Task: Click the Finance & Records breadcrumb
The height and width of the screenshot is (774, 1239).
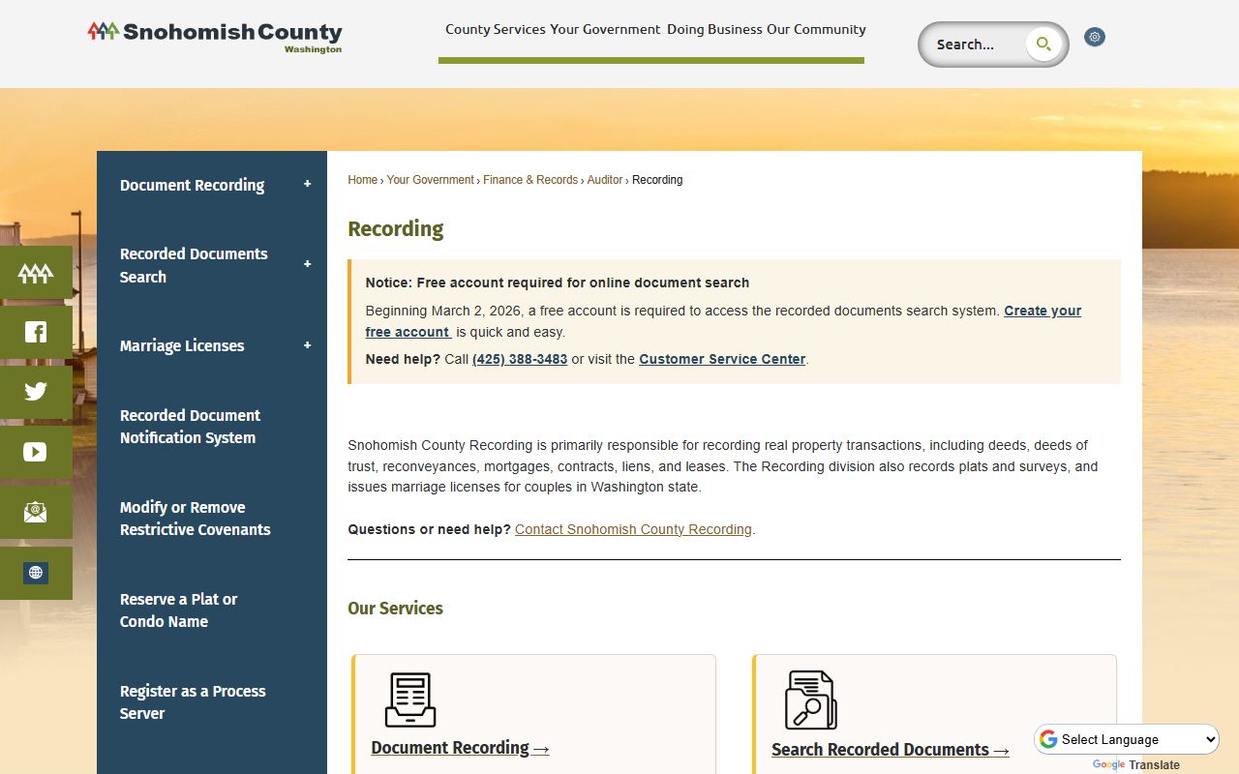Action: click(530, 180)
